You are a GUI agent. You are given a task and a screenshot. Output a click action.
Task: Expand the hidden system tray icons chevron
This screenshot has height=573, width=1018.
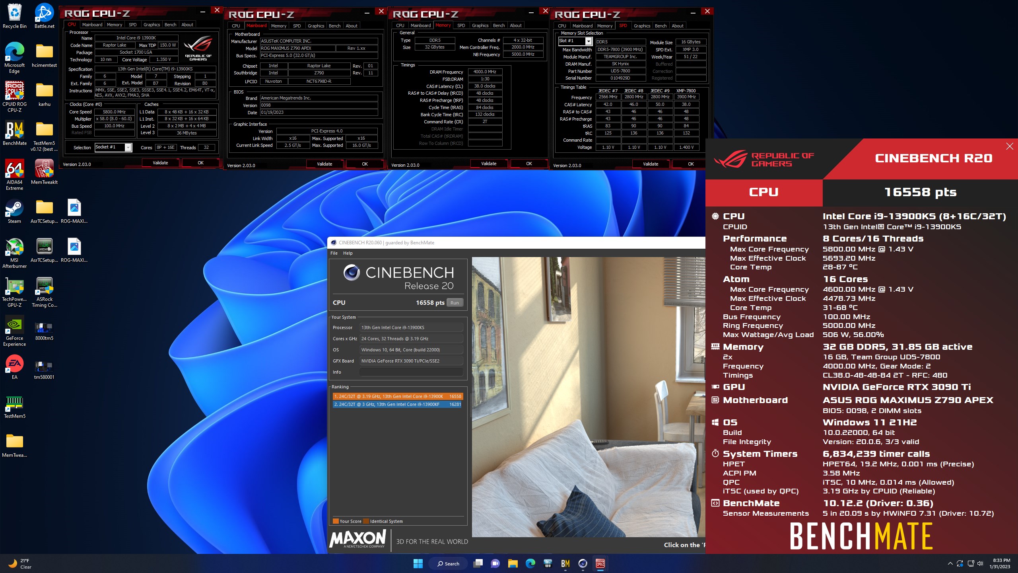(x=950, y=563)
